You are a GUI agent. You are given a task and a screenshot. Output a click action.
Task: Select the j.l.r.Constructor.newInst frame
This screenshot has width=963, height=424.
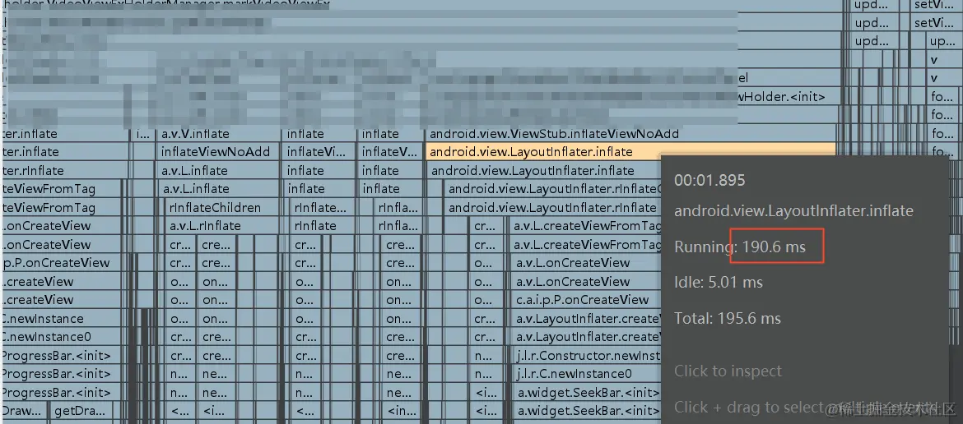tap(585, 355)
